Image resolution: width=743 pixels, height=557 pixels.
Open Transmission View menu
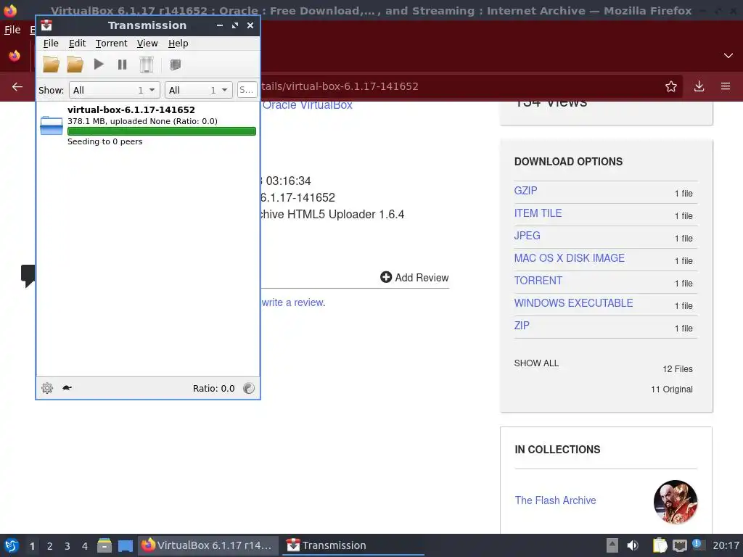click(147, 43)
